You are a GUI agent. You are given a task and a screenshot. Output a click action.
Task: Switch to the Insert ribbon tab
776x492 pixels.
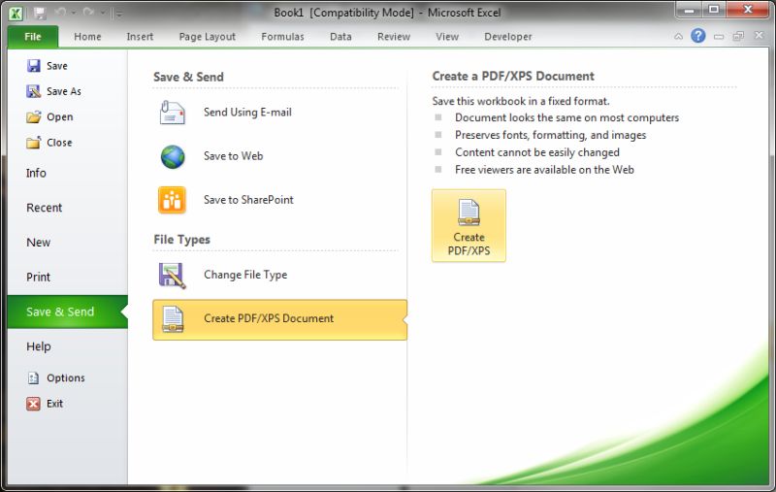coord(140,37)
